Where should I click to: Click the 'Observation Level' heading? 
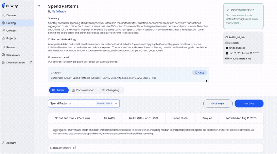click(x=59, y=57)
